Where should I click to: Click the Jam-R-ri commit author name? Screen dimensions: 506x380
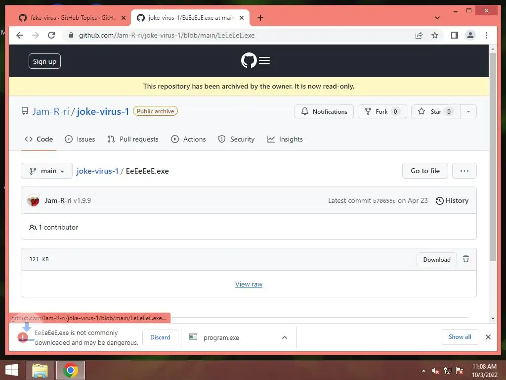tap(58, 200)
